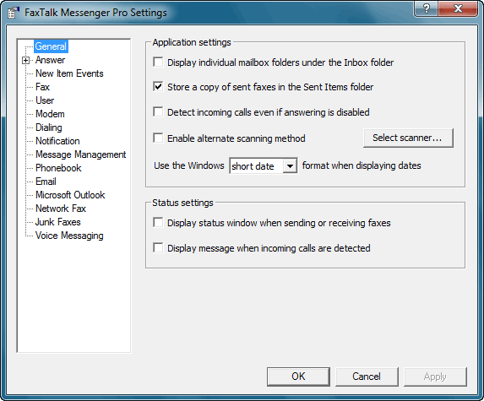Open the Phonebook settings page

(58, 168)
